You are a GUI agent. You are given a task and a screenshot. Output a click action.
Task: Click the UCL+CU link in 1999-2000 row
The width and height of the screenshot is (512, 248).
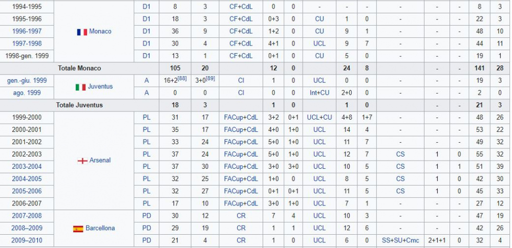click(319, 118)
